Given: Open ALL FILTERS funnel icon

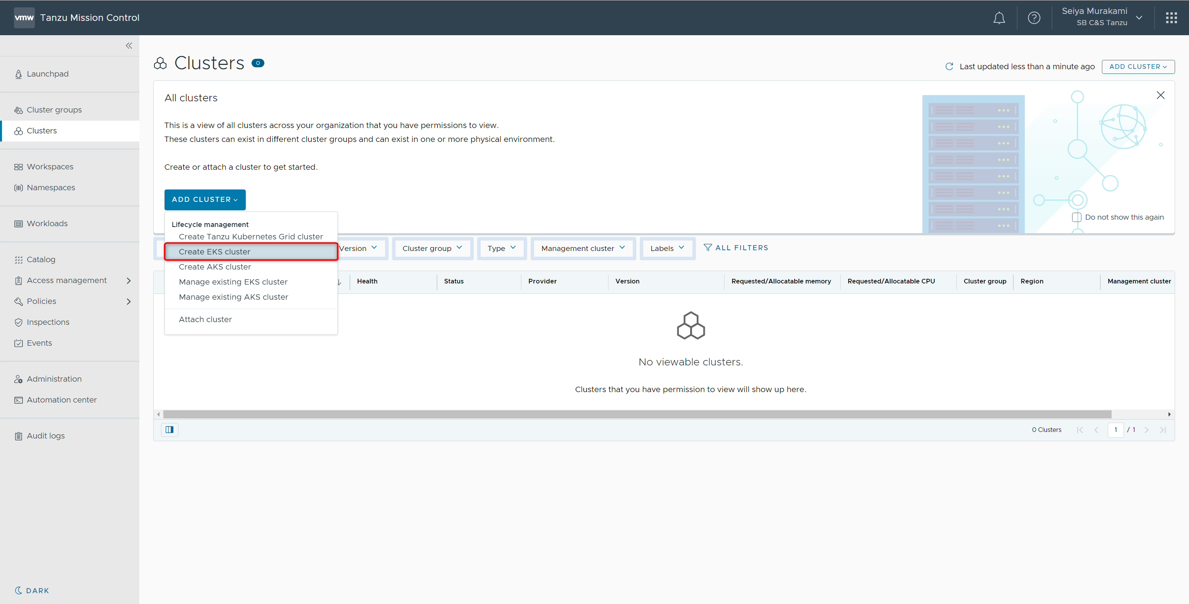Looking at the screenshot, I should (708, 247).
